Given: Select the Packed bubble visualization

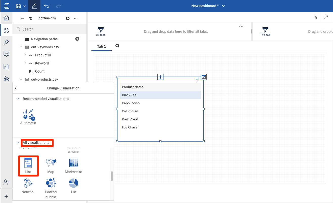Looking at the screenshot, I should click(51, 188).
